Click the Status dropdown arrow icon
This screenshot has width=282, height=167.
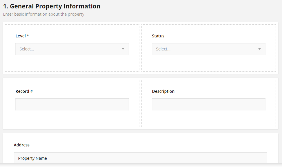coord(259,49)
